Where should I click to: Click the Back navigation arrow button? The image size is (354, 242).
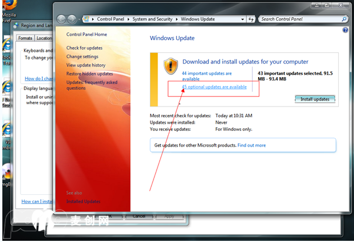click(63, 19)
